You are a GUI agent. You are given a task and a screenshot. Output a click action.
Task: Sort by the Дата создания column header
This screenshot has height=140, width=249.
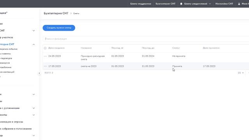coord(56,48)
